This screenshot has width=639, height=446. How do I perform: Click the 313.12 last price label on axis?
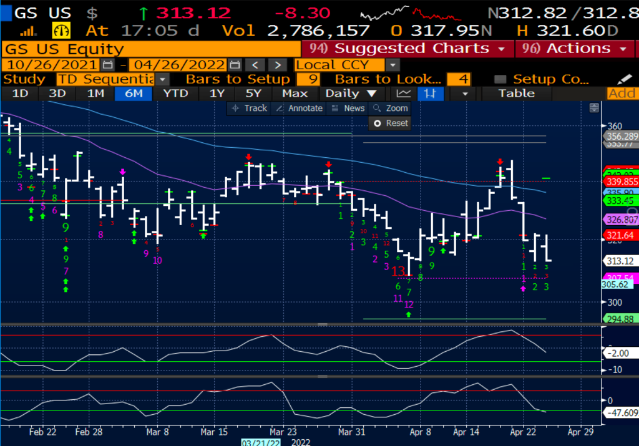pyautogui.click(x=620, y=261)
